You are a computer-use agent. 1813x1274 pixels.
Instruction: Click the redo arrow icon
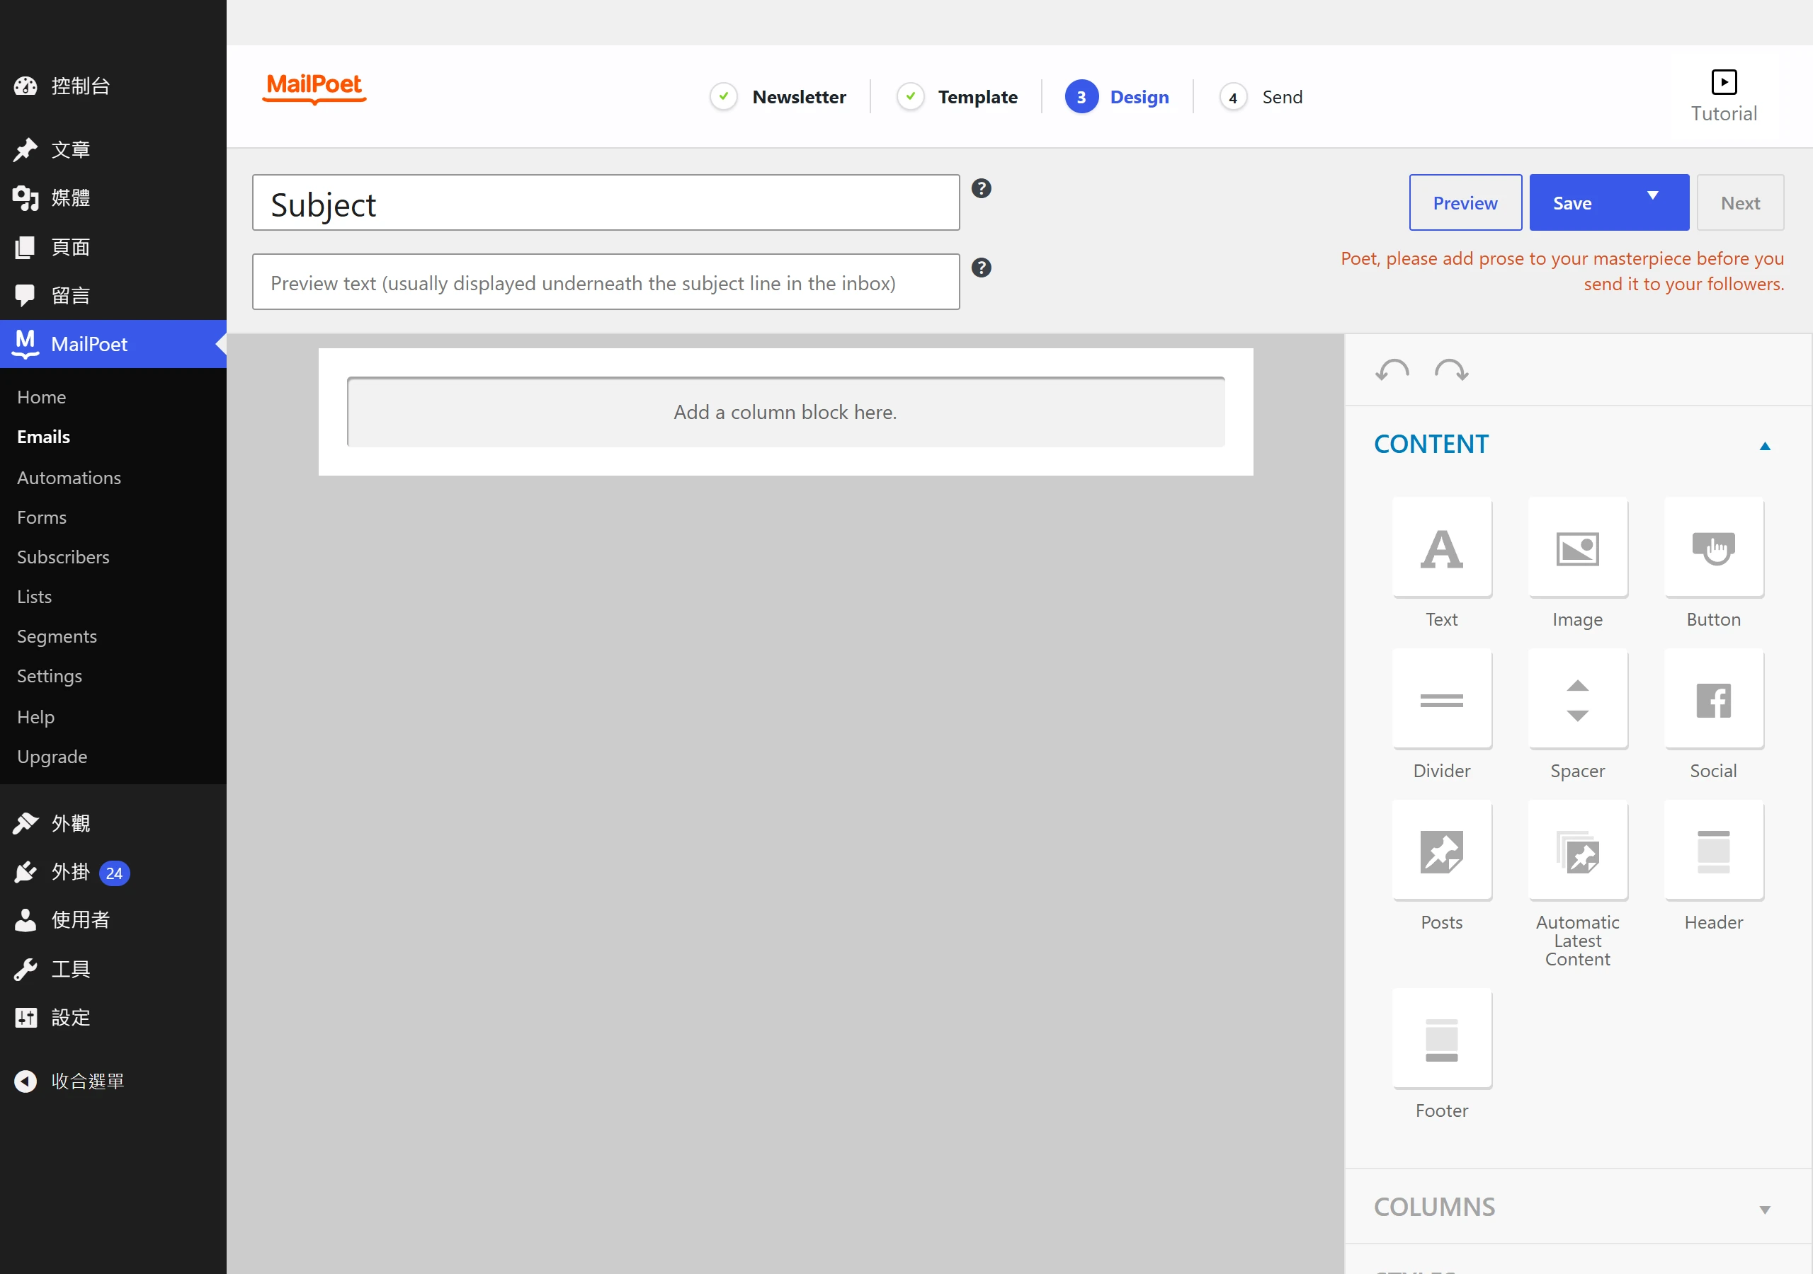coord(1451,369)
